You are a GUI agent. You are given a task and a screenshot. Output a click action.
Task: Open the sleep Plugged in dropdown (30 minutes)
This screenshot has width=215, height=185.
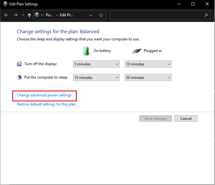(x=148, y=78)
